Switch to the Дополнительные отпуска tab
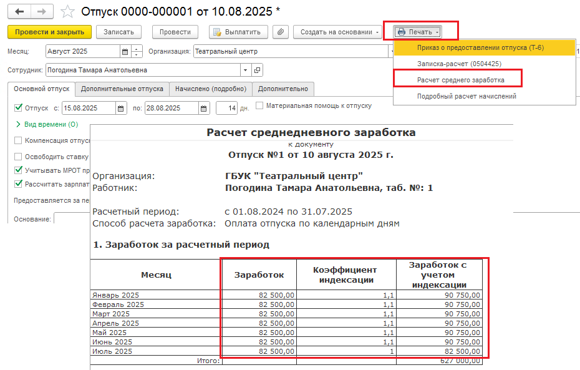Viewport: 580px width, 370px height. click(x=122, y=89)
